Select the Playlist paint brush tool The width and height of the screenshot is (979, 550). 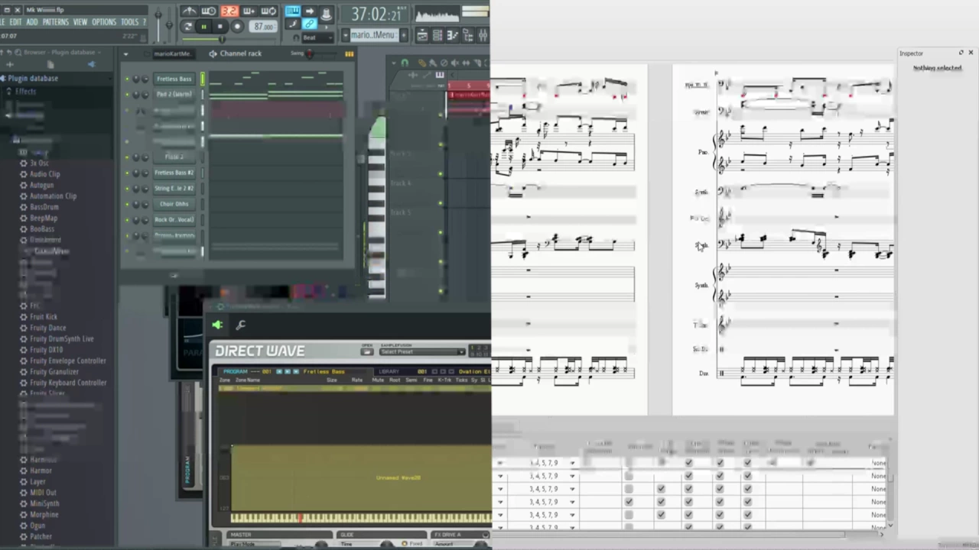tap(433, 63)
